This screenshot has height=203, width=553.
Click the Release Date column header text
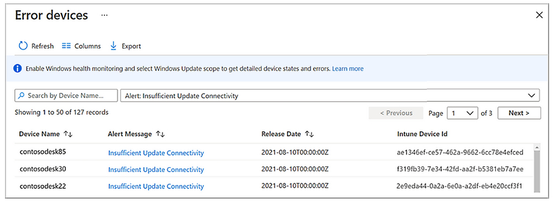(x=281, y=134)
